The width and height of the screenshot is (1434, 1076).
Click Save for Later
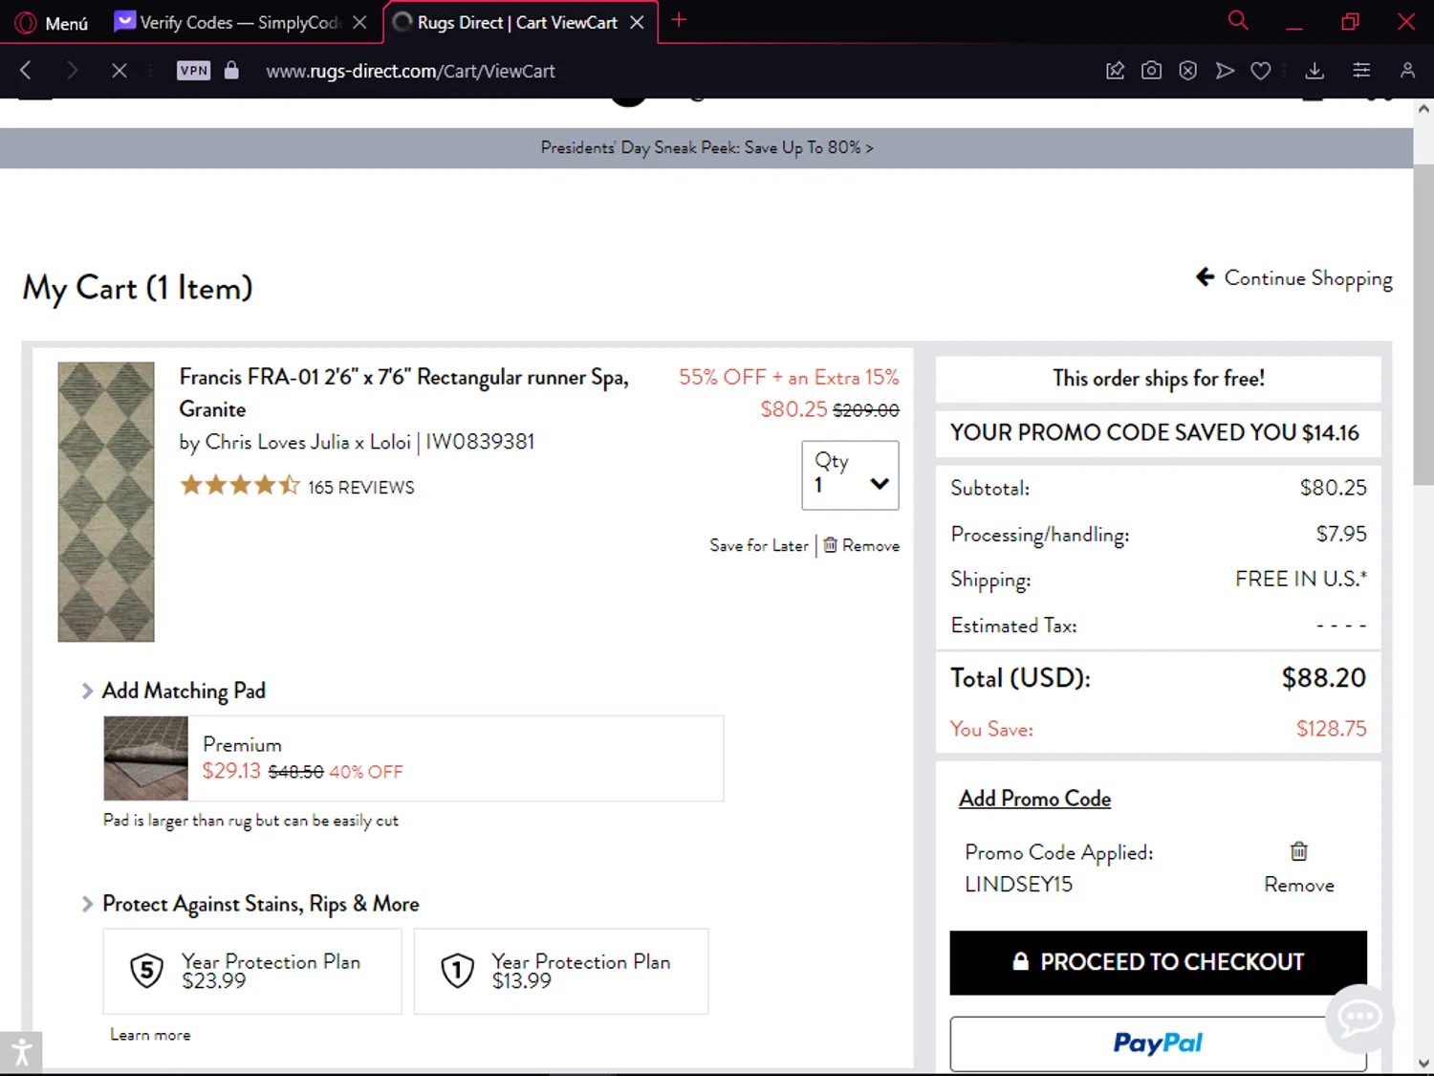pyautogui.click(x=759, y=545)
